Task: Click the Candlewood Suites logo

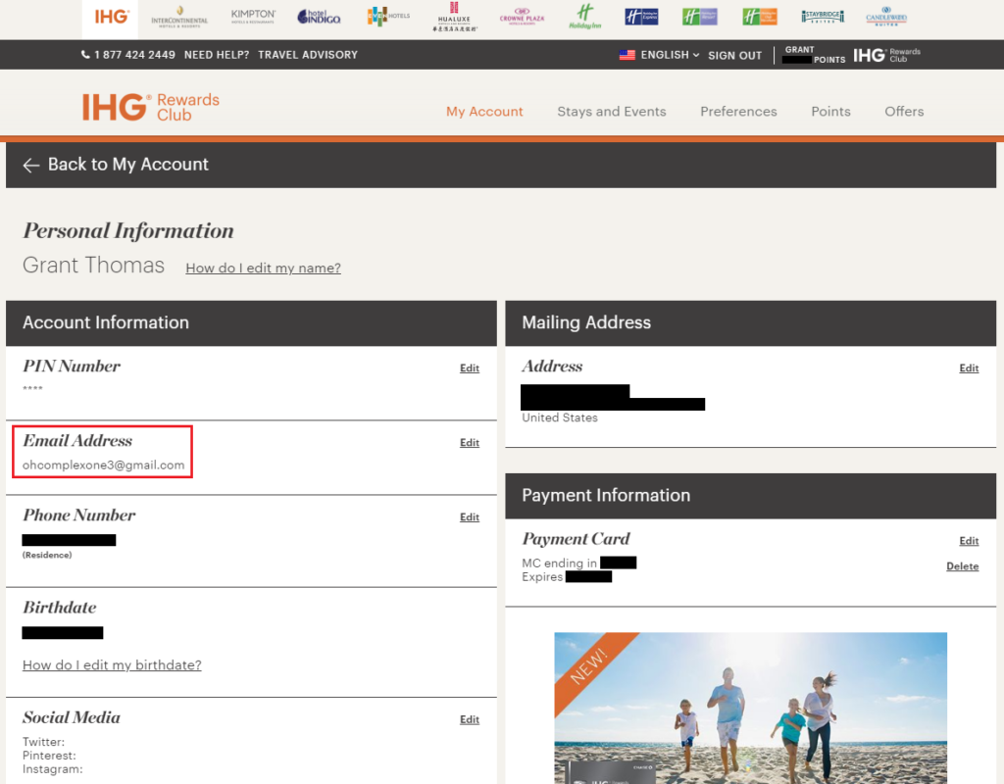Action: 885,17
